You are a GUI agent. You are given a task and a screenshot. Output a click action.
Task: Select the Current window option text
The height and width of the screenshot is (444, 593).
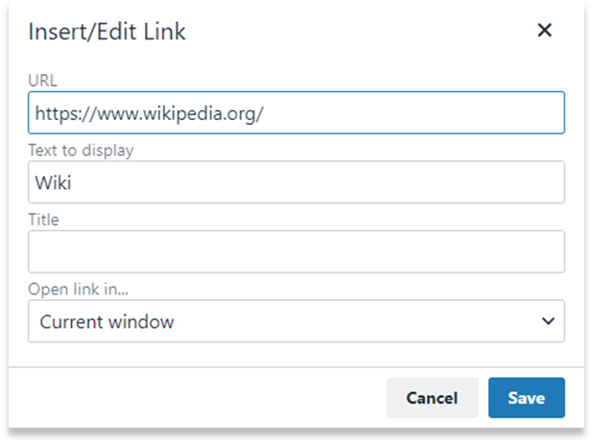pyautogui.click(x=107, y=322)
